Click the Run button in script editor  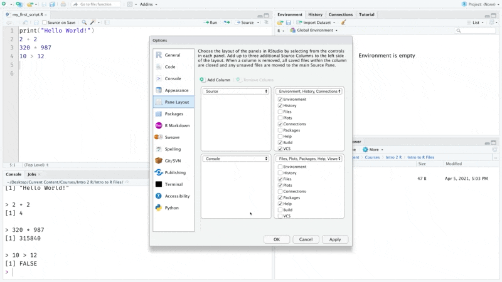pos(210,23)
